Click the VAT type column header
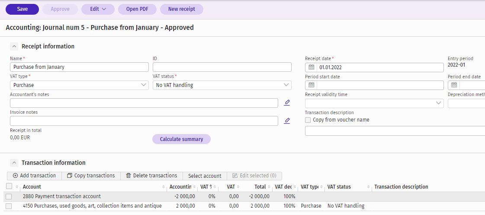The height and width of the screenshot is (215, 485). point(309,187)
